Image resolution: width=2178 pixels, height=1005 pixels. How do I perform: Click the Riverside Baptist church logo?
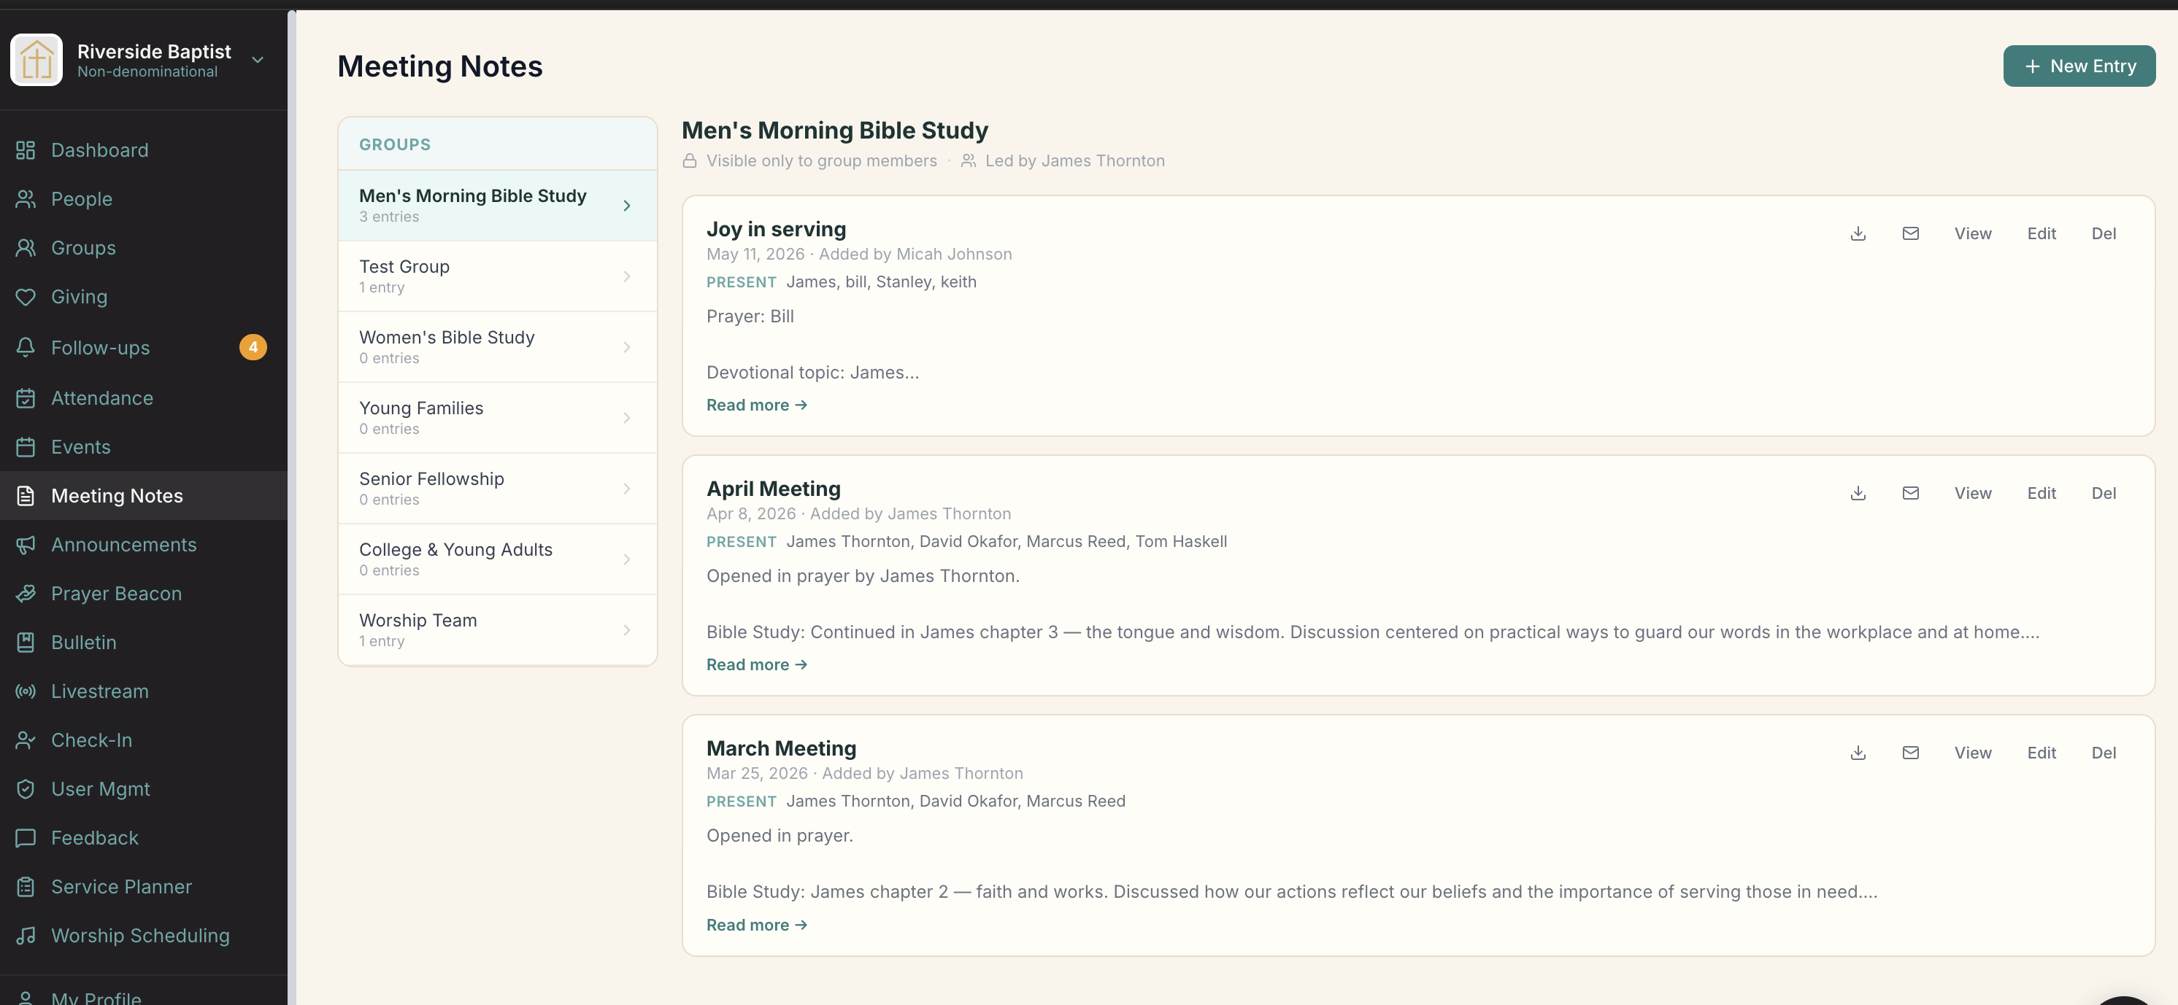[x=36, y=60]
